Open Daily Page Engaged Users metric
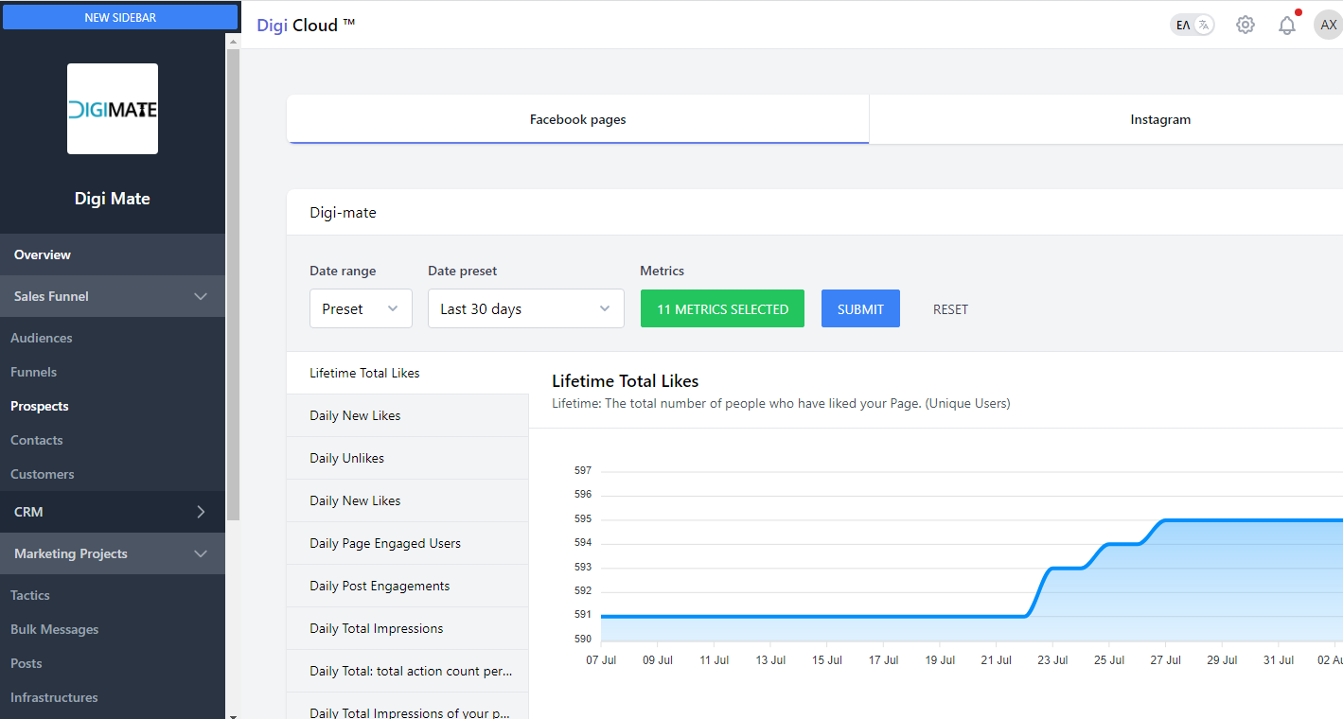This screenshot has height=719, width=1343. (x=384, y=543)
